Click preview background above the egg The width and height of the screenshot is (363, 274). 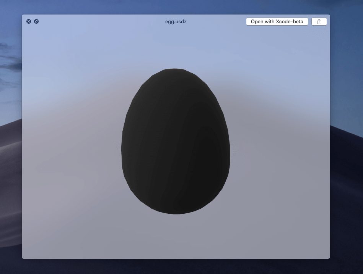(176, 46)
